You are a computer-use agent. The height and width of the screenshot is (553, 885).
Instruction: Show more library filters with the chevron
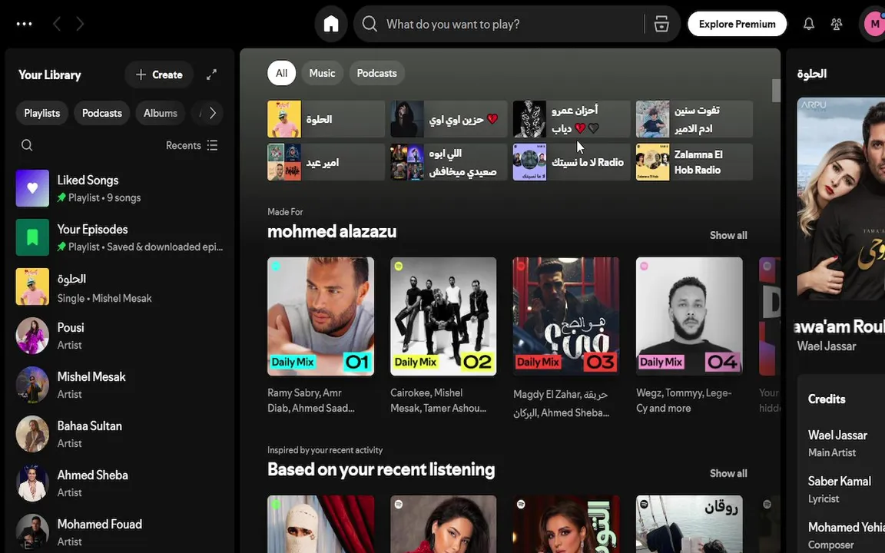212,113
